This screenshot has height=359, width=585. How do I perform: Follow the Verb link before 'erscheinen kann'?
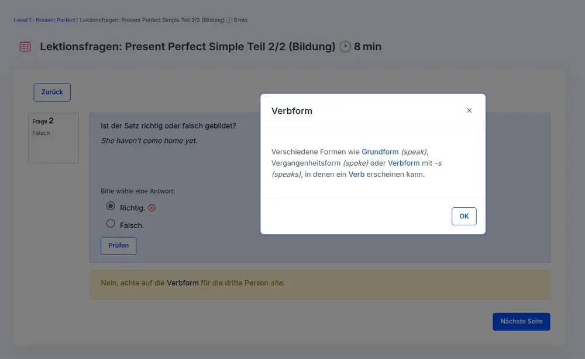[356, 174]
